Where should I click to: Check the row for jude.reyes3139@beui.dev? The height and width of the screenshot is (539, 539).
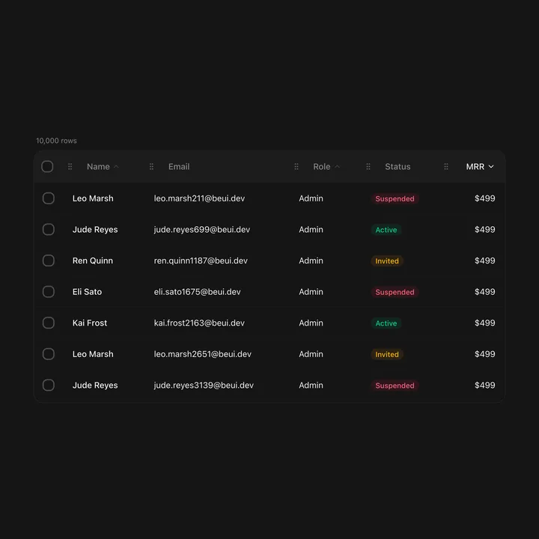click(x=49, y=385)
